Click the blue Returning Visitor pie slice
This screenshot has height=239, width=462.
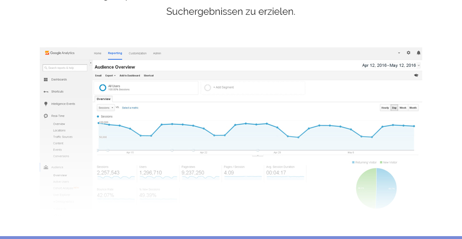click(386, 188)
